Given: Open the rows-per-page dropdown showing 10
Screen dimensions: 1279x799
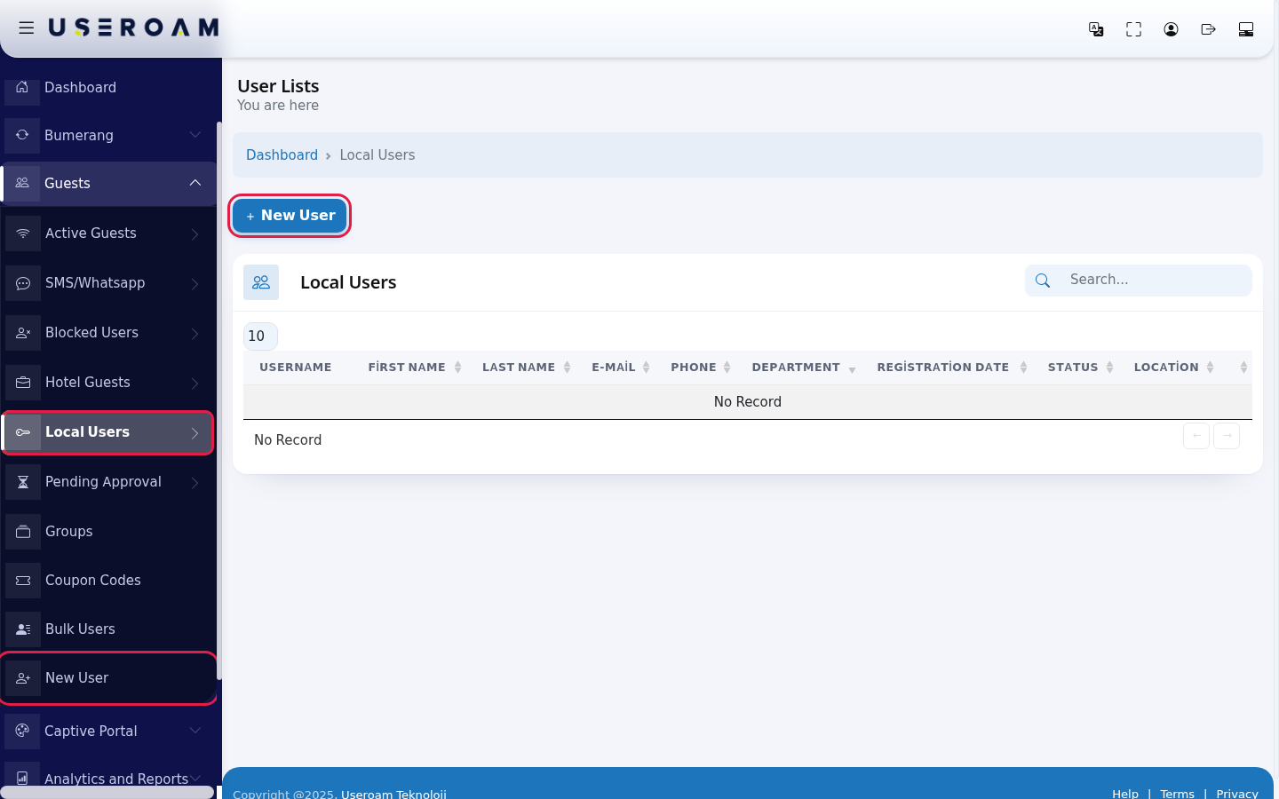Looking at the screenshot, I should pyautogui.click(x=260, y=336).
